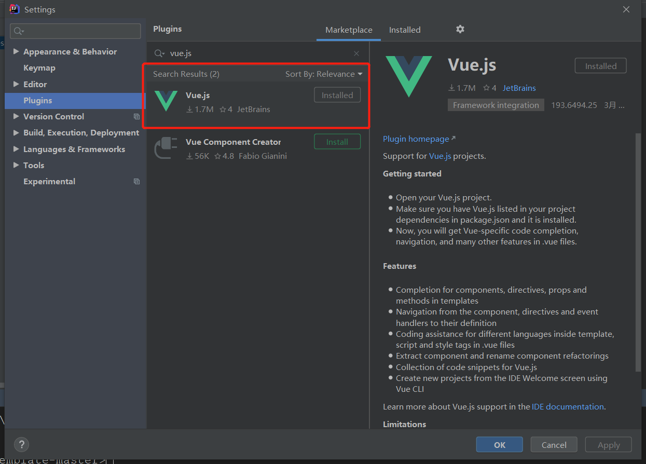This screenshot has height=464, width=646.
Task: Click the plugin description scrollbar
Action: coord(638,252)
